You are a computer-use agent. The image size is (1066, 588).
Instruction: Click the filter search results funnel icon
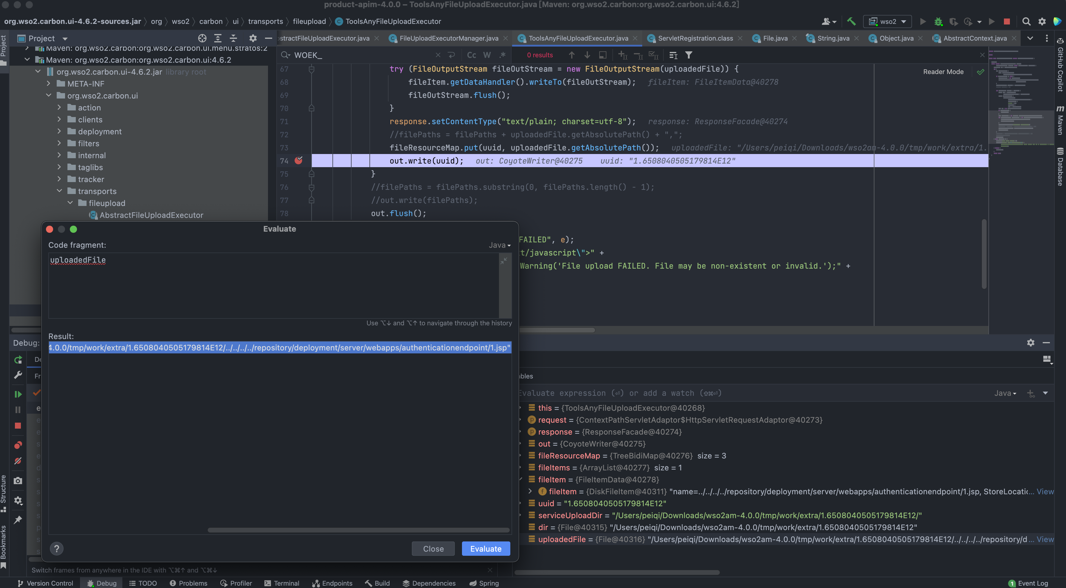coord(688,55)
